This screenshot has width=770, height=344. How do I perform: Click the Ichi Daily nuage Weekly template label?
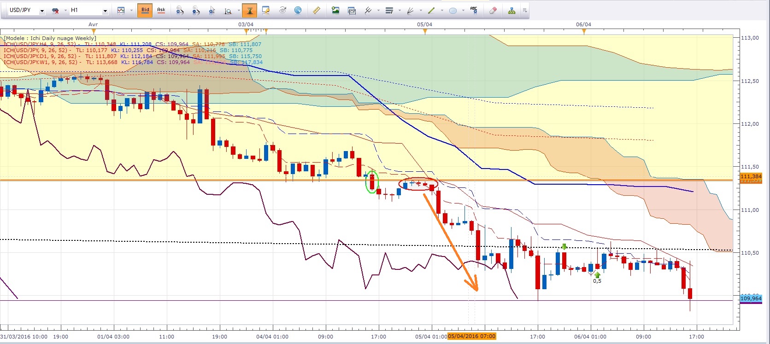click(50, 38)
